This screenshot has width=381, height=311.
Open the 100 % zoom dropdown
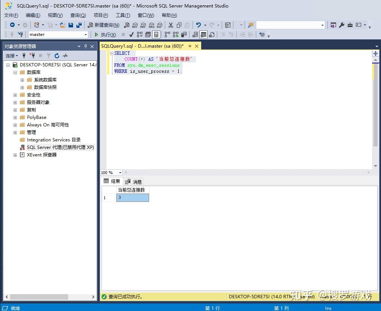click(120, 173)
